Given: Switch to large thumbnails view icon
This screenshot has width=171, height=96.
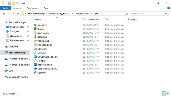Looking at the screenshot, I should point(168,93).
